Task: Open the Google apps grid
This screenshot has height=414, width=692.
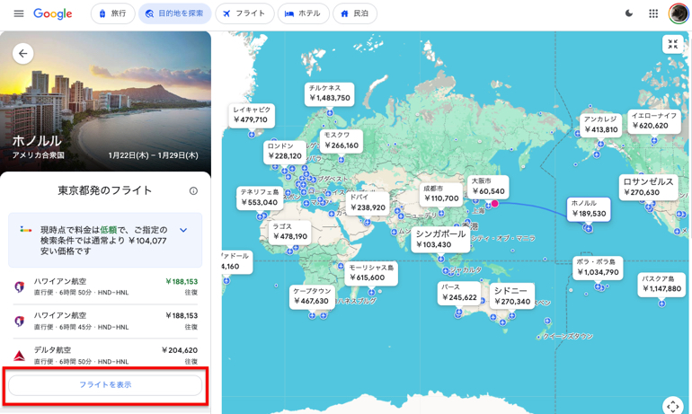Action: [x=653, y=13]
